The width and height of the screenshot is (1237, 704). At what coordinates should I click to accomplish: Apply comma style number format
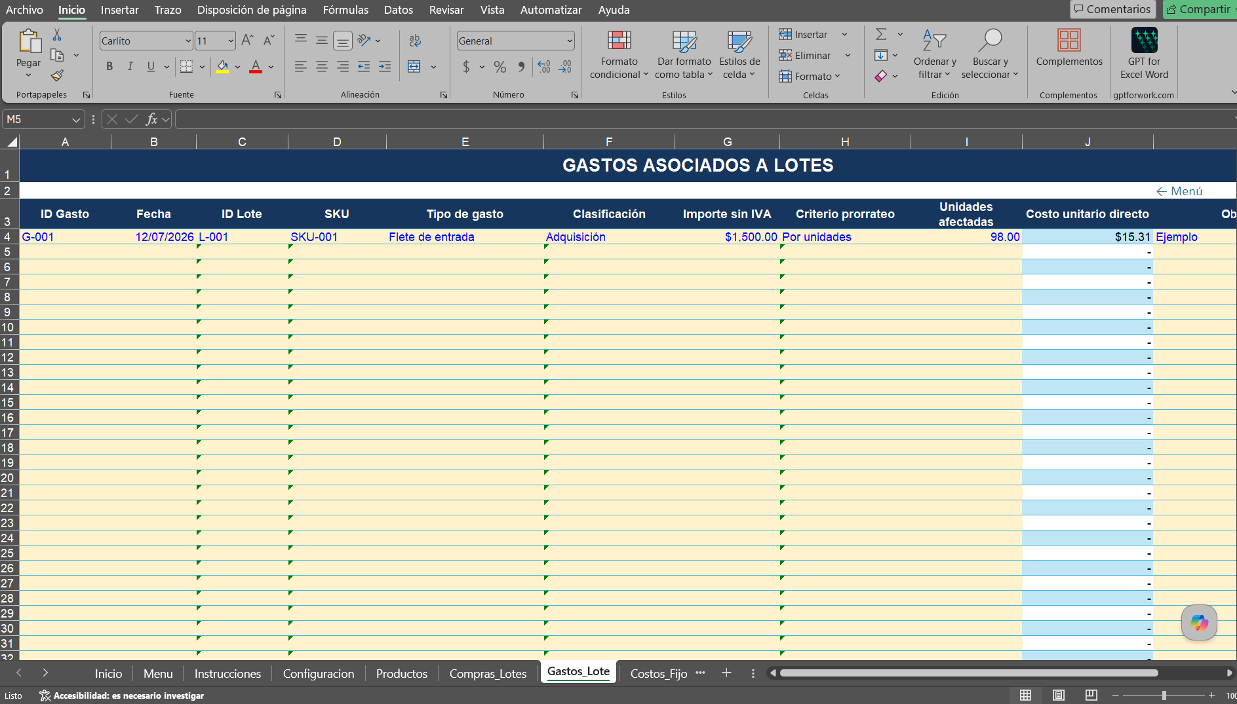coord(521,66)
